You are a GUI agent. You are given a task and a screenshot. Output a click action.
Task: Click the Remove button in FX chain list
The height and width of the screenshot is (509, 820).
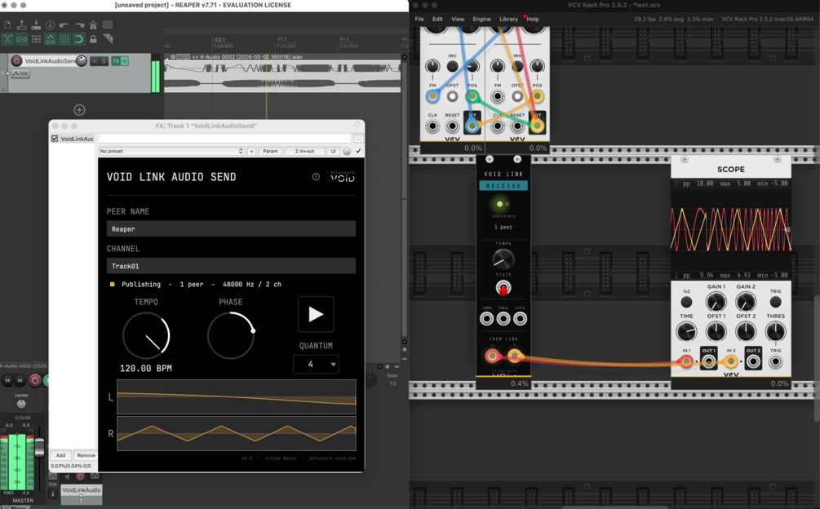point(86,455)
